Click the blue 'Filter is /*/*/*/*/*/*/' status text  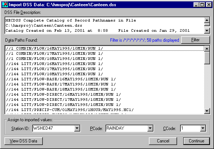coord(144,40)
